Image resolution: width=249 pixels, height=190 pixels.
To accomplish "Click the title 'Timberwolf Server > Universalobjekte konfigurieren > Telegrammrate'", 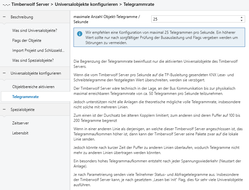I will tap(78, 4).
